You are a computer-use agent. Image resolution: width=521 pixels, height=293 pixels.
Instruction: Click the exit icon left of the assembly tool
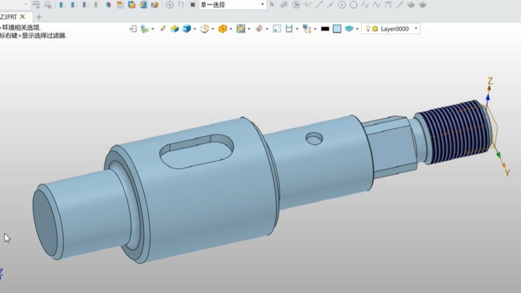tap(133, 29)
